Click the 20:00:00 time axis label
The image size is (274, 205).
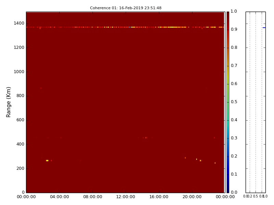pos(192,197)
